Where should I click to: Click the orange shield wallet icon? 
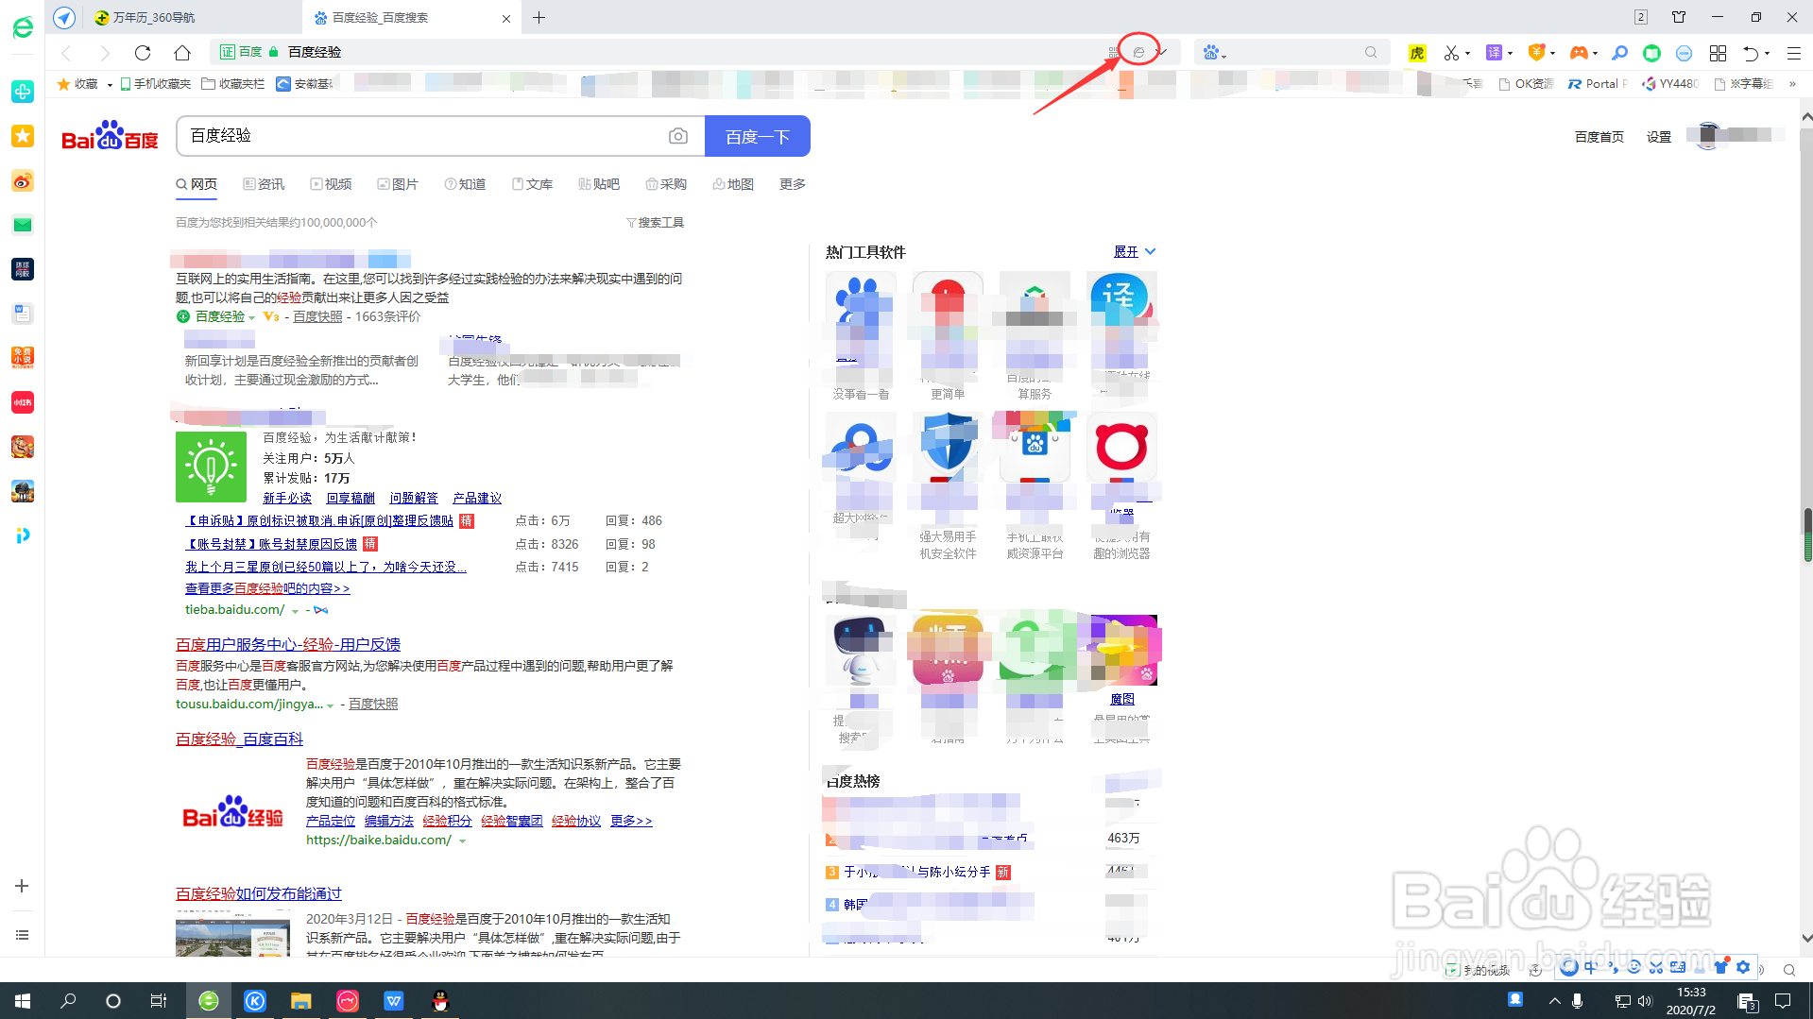coord(1537,53)
